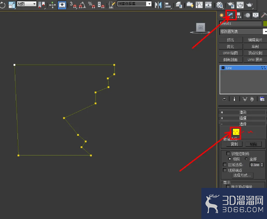Select the Scale tool in the toolbar
Viewport: 267px width, 219px height.
coord(11,5)
